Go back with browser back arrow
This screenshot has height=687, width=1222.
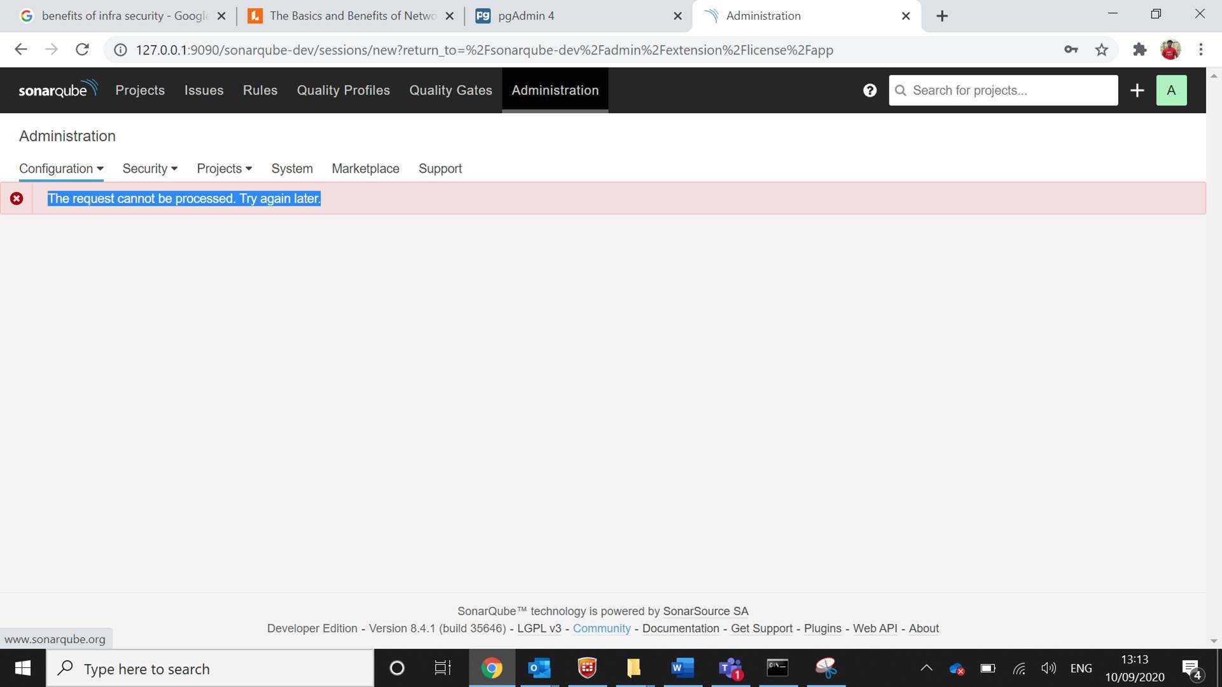[21, 50]
